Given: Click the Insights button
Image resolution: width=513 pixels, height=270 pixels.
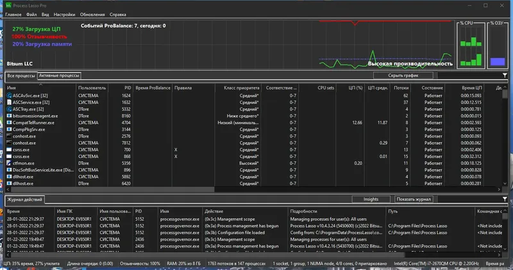Looking at the screenshot, I should coord(371,199).
